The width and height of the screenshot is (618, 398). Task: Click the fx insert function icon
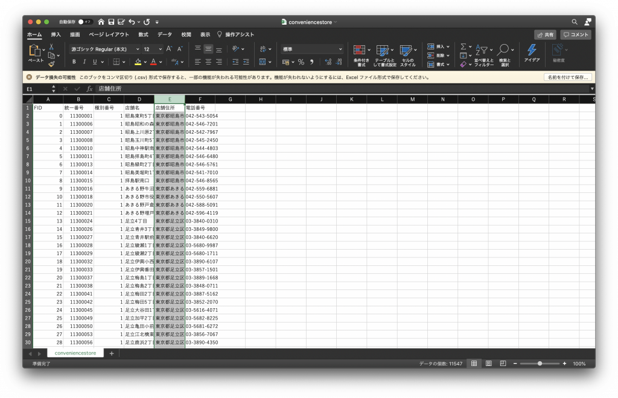(x=89, y=89)
